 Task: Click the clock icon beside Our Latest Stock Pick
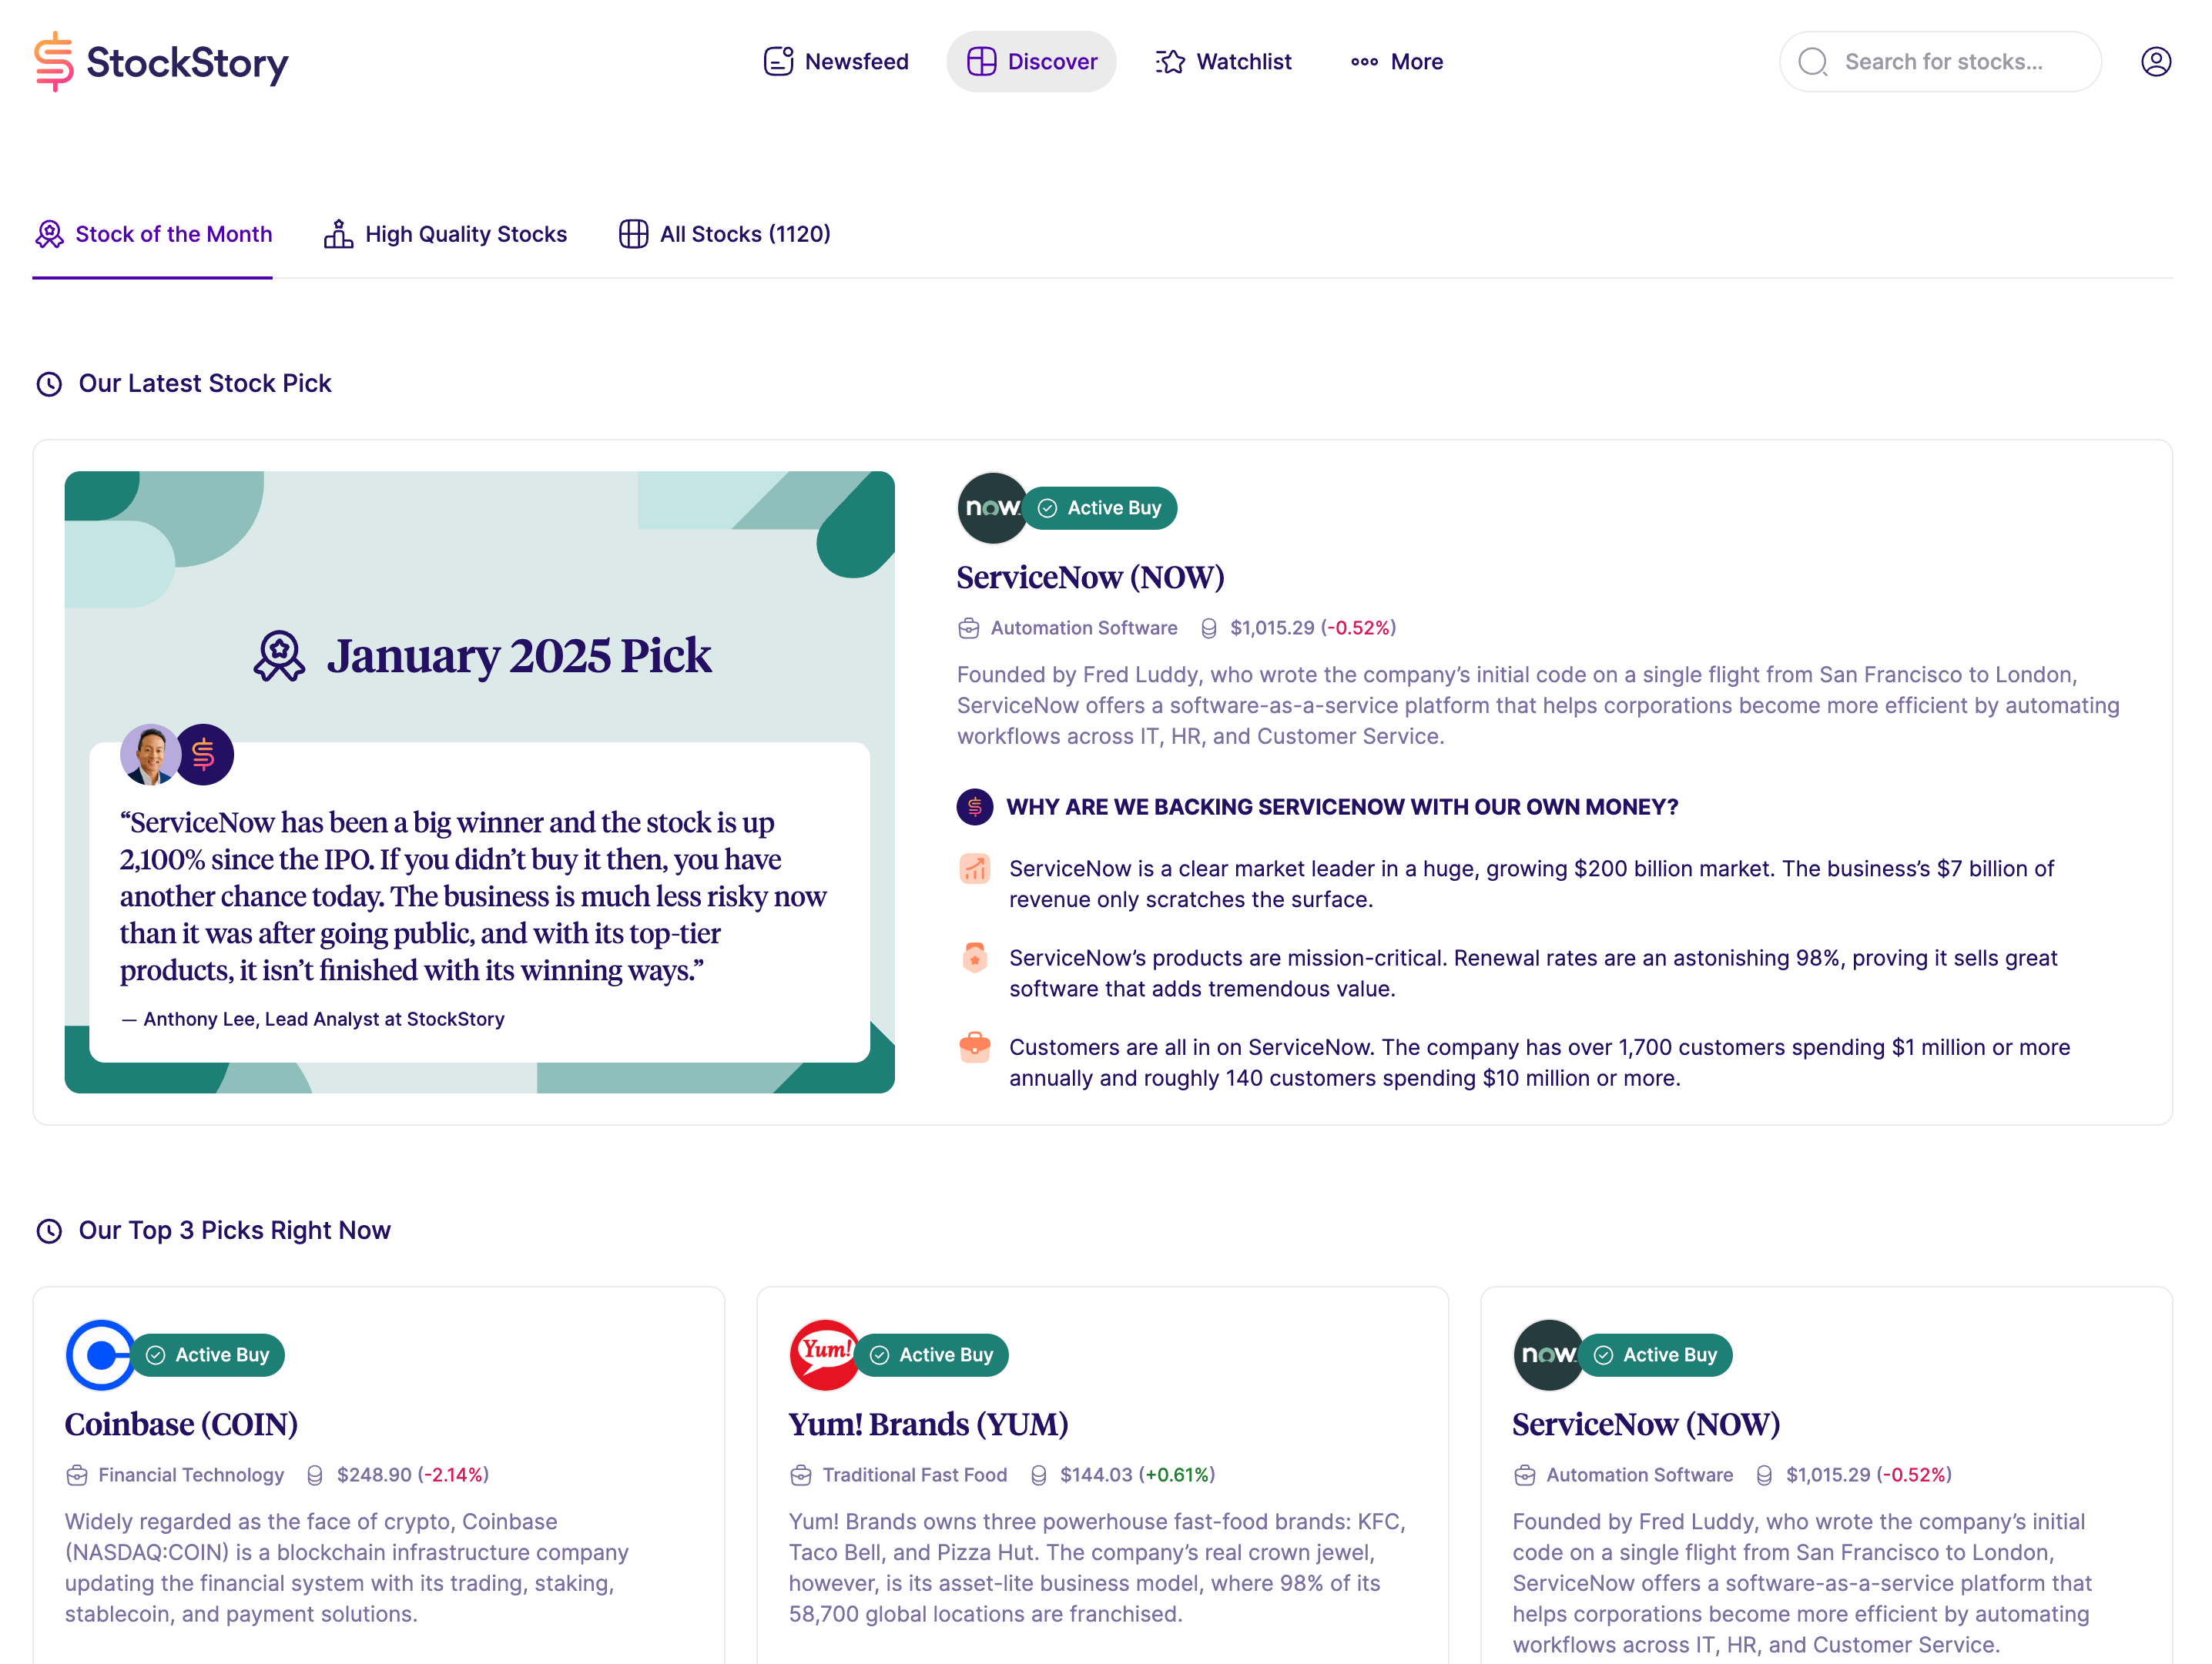tap(49, 383)
